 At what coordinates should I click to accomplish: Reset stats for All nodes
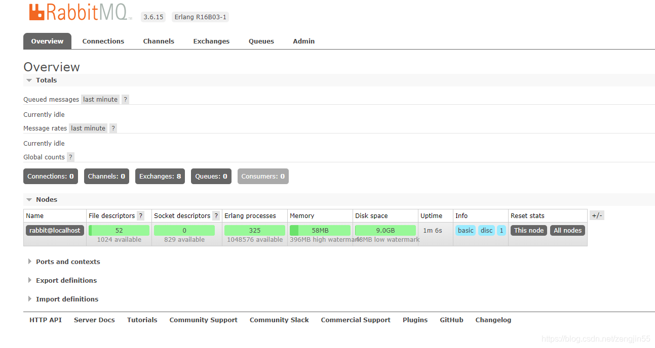point(567,231)
